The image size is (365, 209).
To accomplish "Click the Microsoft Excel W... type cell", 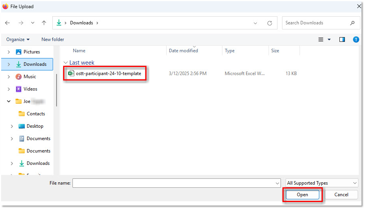I will tap(244, 74).
